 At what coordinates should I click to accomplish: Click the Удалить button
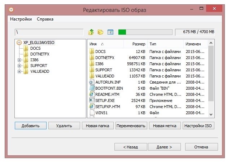point(64,126)
